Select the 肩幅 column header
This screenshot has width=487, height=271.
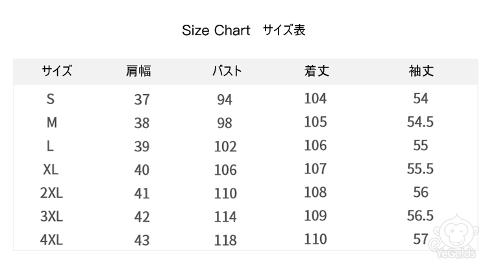click(x=138, y=71)
